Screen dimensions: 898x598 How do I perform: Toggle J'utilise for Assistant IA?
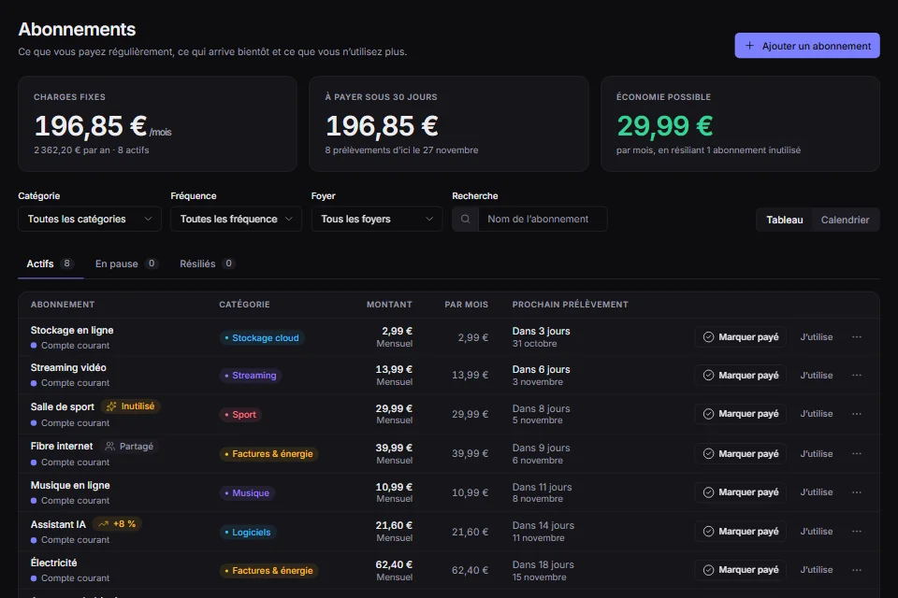click(x=817, y=532)
